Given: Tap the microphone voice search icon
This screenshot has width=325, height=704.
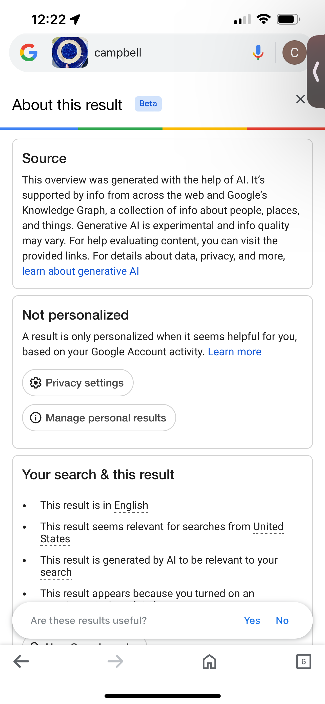Looking at the screenshot, I should [258, 52].
